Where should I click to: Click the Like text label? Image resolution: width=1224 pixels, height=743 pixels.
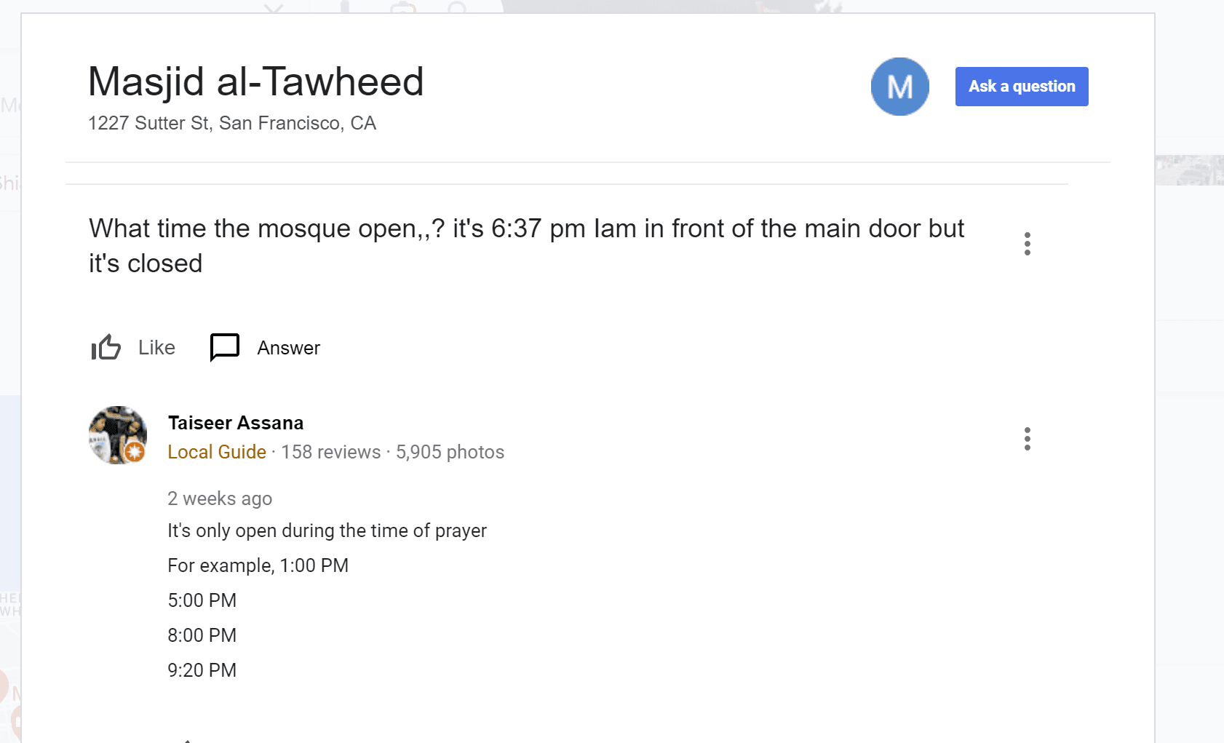pos(156,348)
